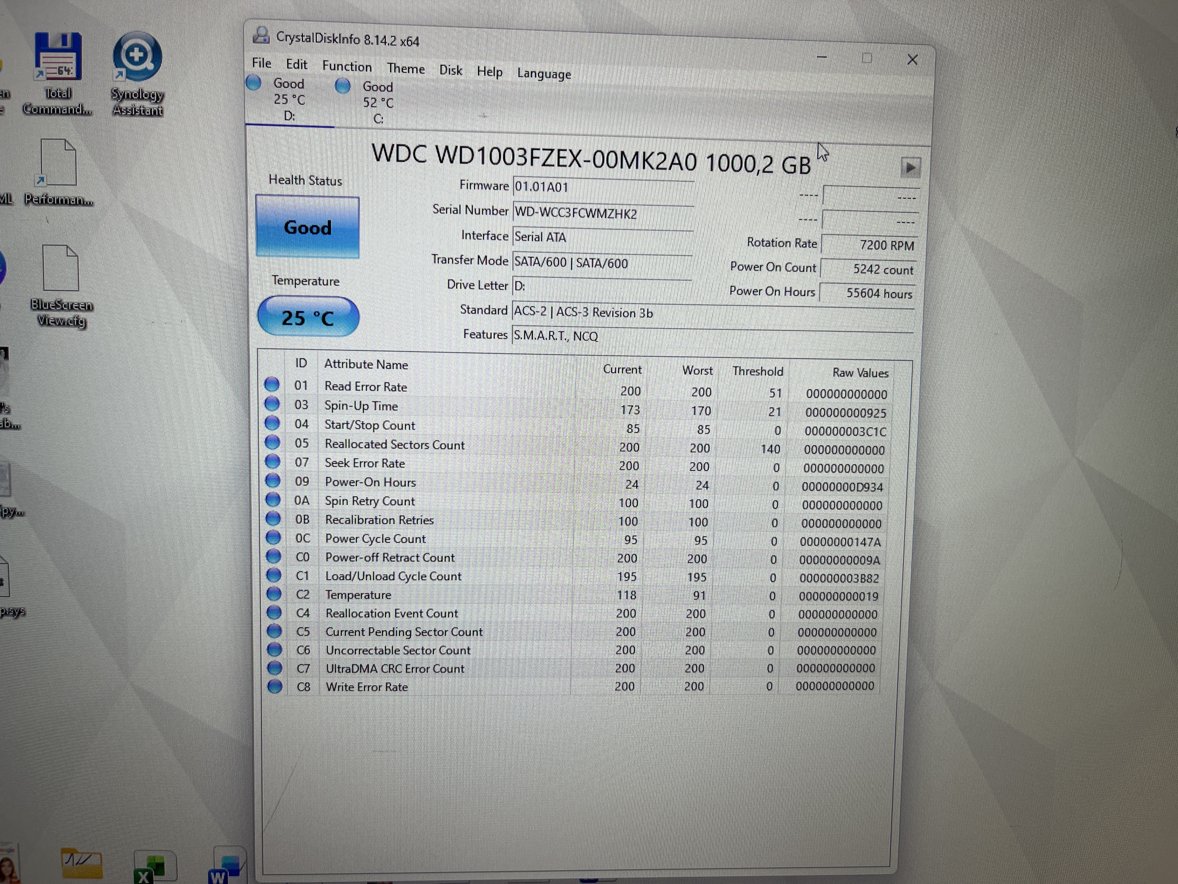Select the Start/Stop Count row
Screen dimensions: 1178x884
575,427
